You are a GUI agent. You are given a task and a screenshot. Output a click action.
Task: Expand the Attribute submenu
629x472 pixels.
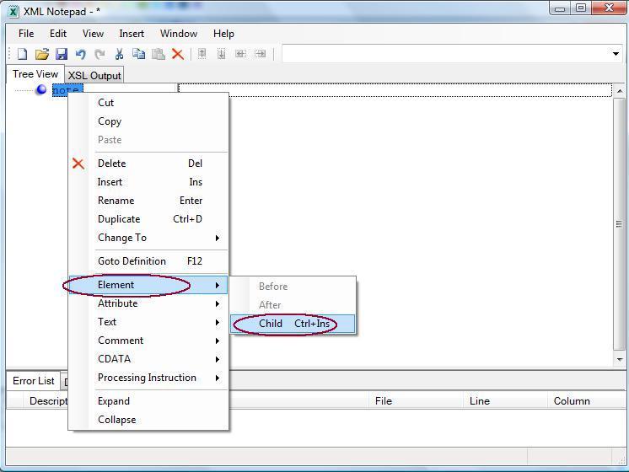tap(148, 303)
